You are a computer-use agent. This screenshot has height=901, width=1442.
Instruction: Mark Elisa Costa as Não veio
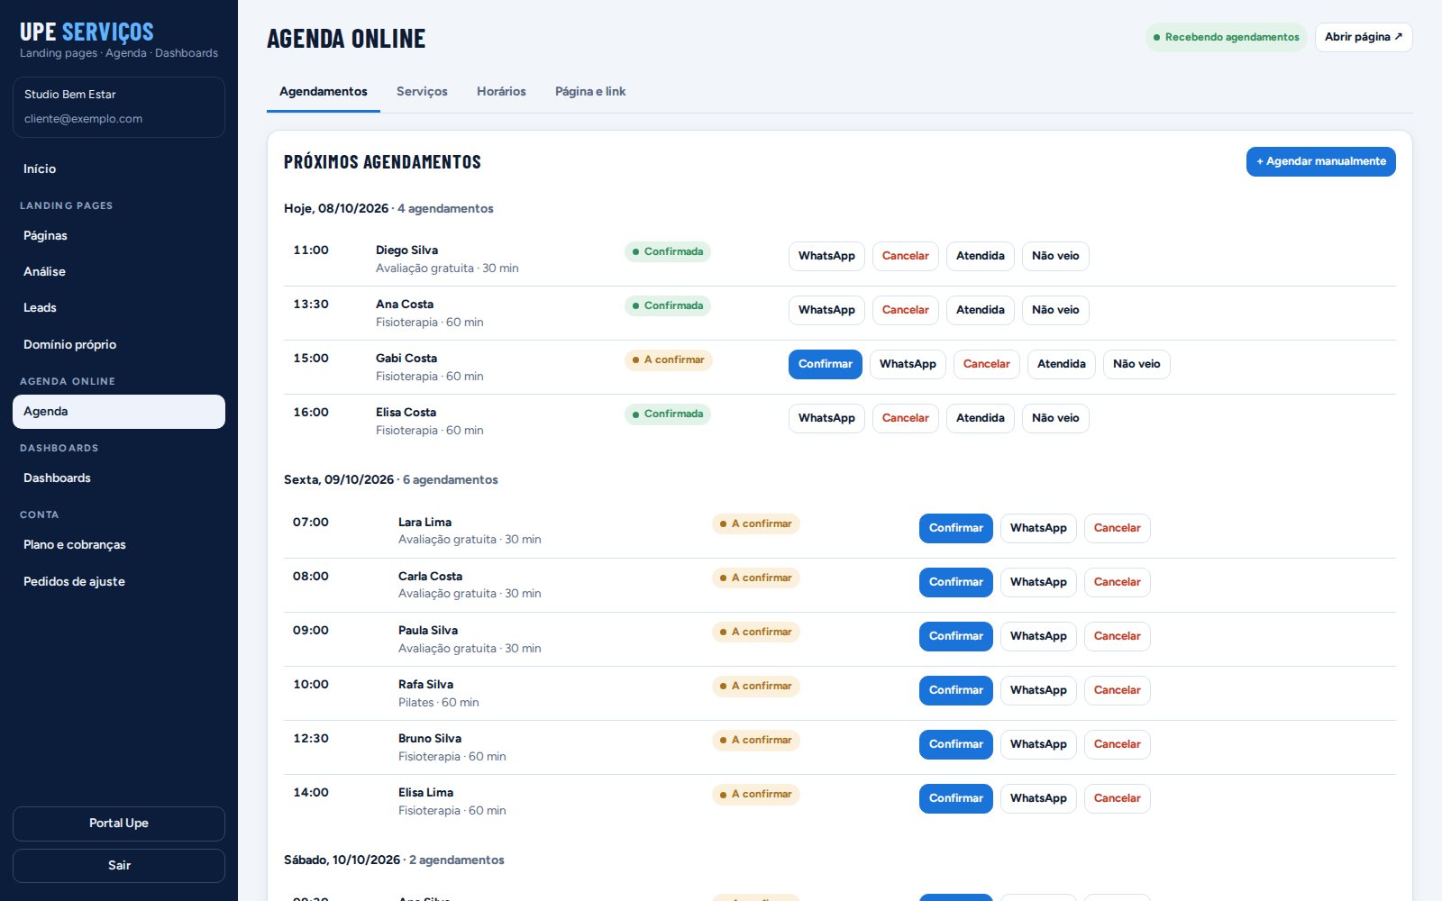(1055, 418)
